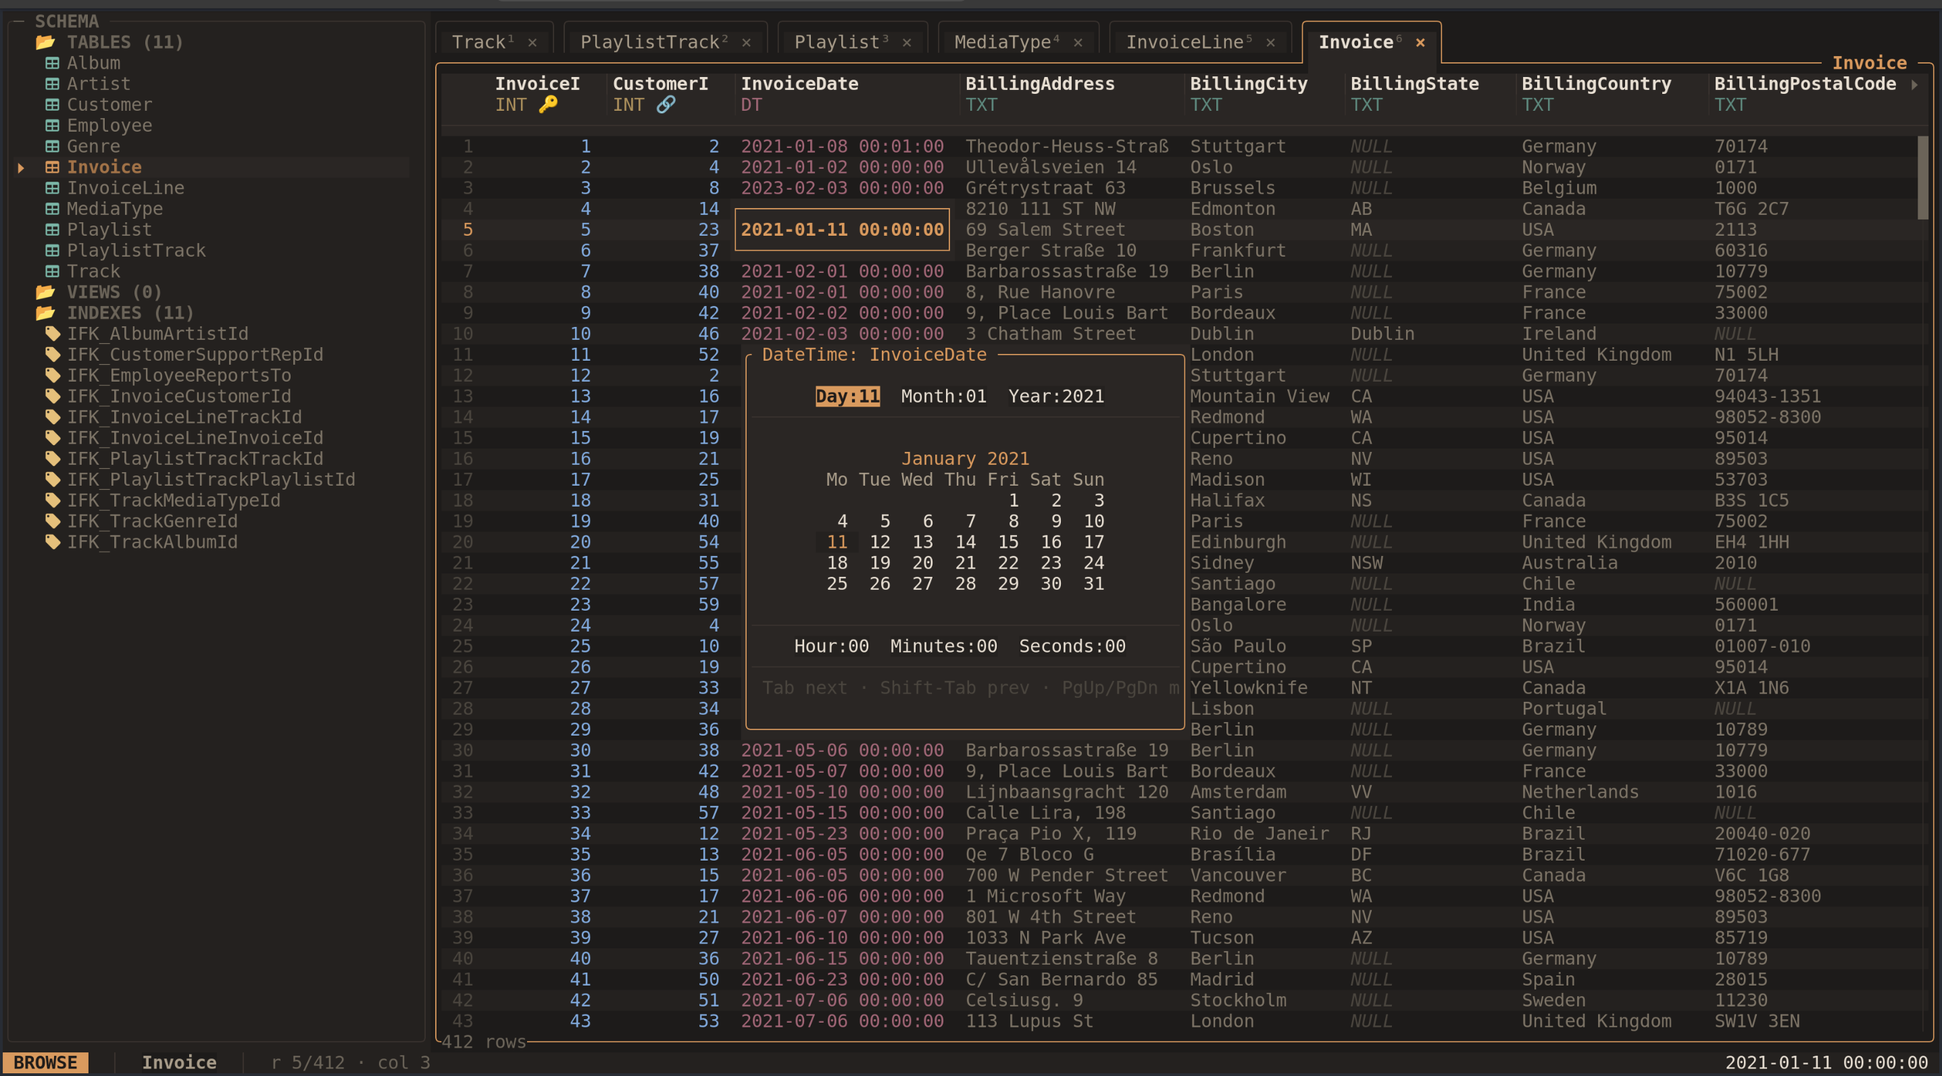Click the InvoiceDate column header
Screen dimensions: 1942x1076
click(x=799, y=84)
